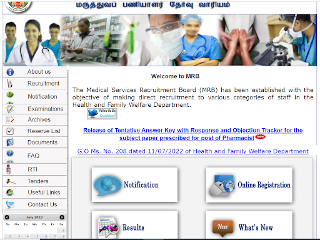Click the Reserve List checkmark icon
Image resolution: width=320 pixels, height=240 pixels.
(10, 131)
